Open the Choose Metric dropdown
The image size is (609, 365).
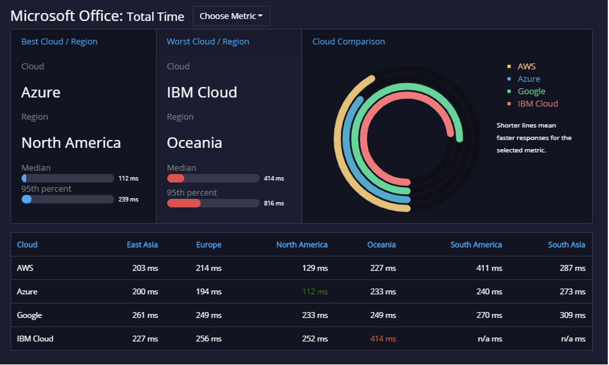pos(231,16)
